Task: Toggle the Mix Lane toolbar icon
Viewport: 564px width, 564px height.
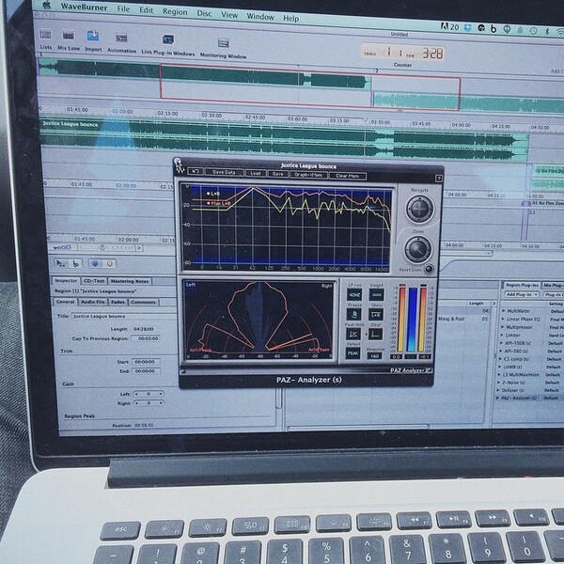Action: [x=69, y=36]
